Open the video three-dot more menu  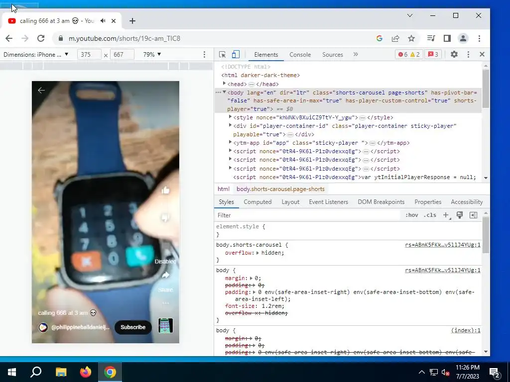pos(165,303)
